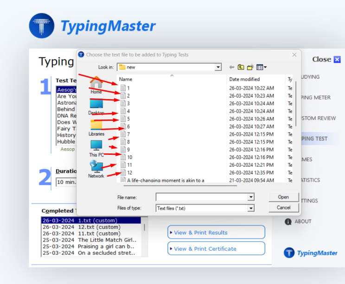Select This PC in places bar
This screenshot has width=345, height=284.
pos(96,149)
